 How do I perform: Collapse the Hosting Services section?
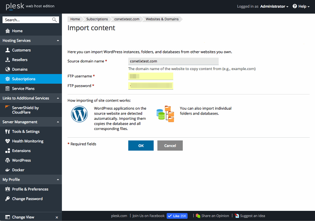click(x=58, y=41)
